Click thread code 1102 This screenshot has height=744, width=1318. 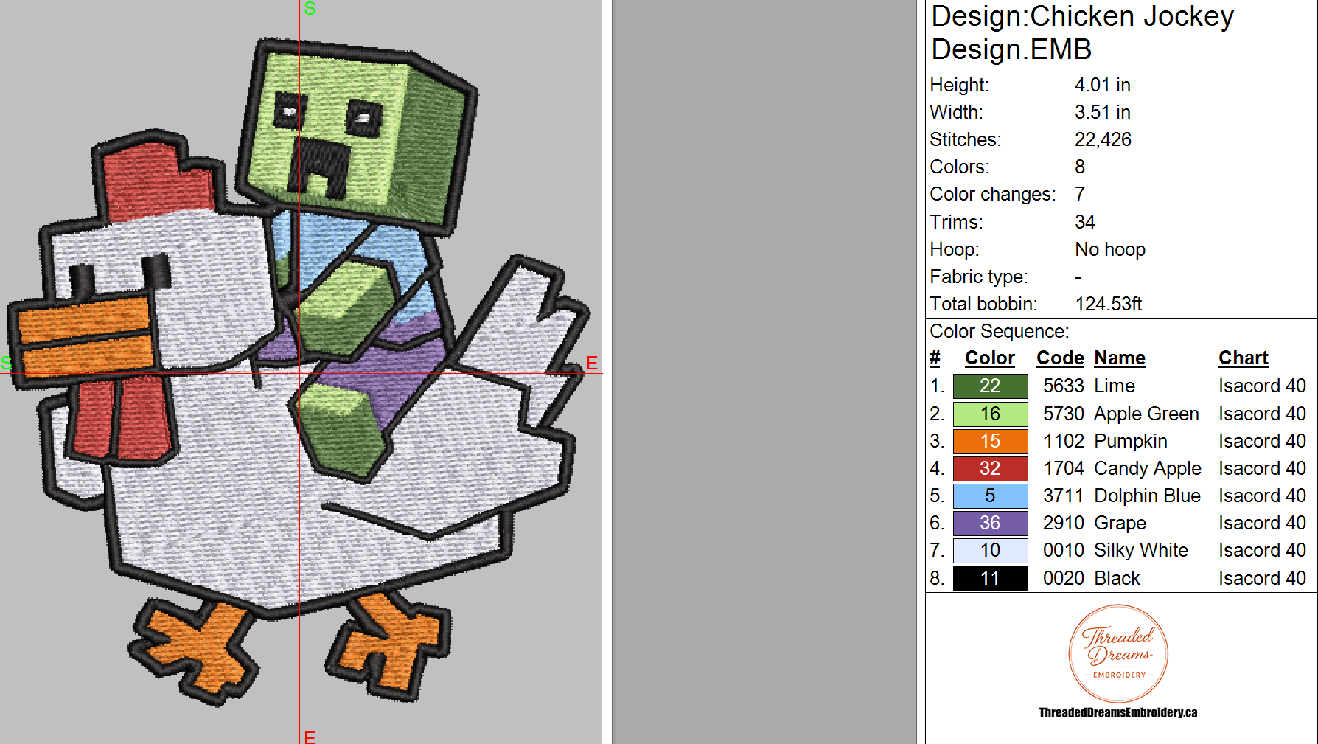coord(1063,441)
